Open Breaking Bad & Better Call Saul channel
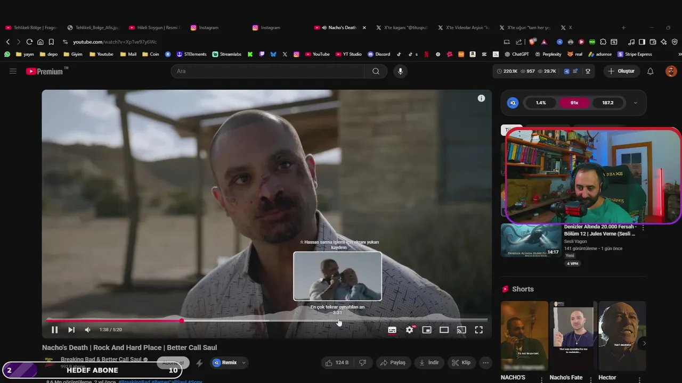Screen dimensions: 682x383 101,360
